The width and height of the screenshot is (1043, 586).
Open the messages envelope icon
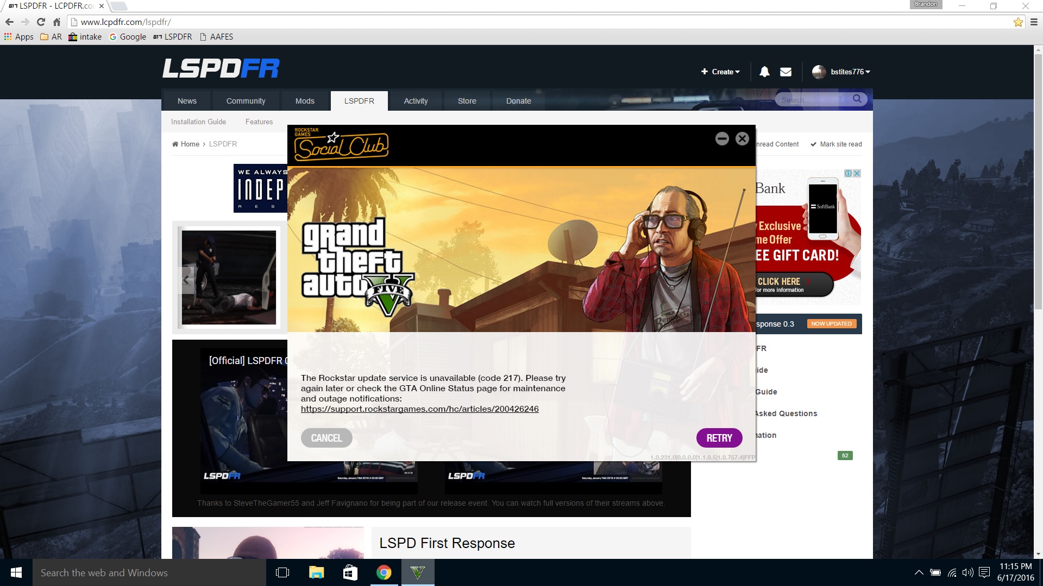coord(786,72)
